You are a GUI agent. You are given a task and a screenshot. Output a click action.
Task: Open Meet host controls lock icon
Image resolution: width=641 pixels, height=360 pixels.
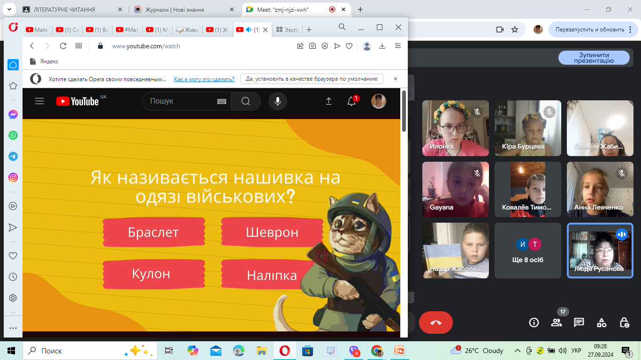click(x=624, y=322)
